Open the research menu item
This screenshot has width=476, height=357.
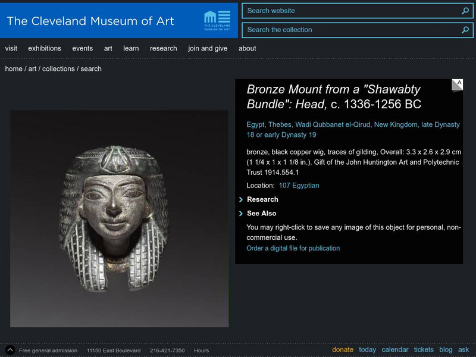pos(163,48)
